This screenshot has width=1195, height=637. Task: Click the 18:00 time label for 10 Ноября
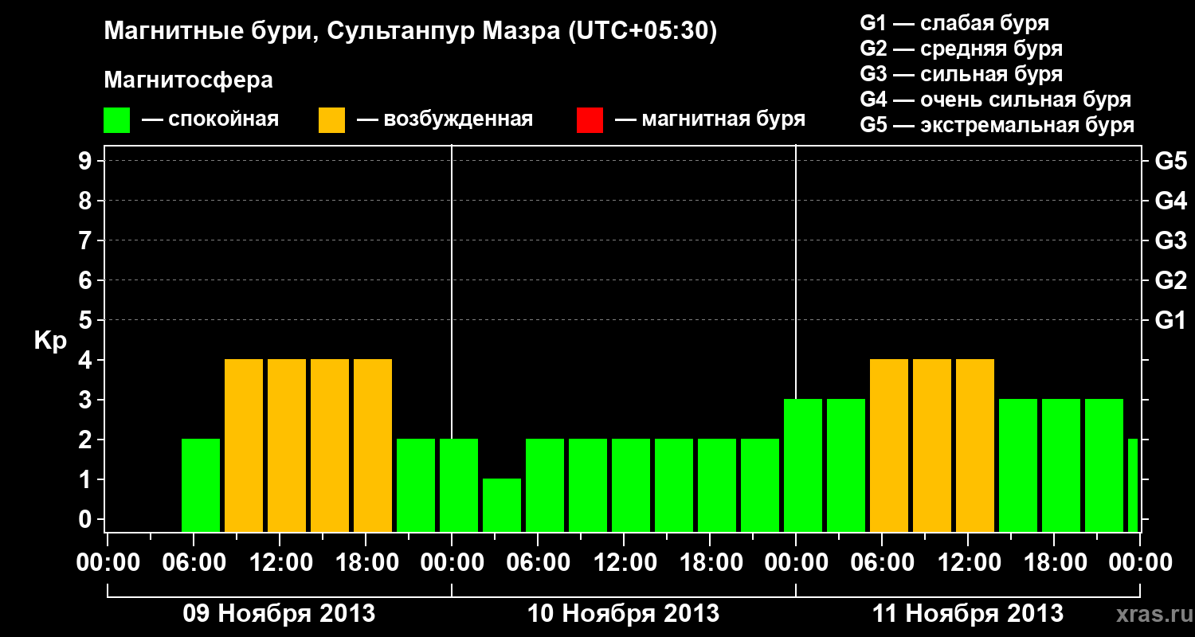point(710,562)
